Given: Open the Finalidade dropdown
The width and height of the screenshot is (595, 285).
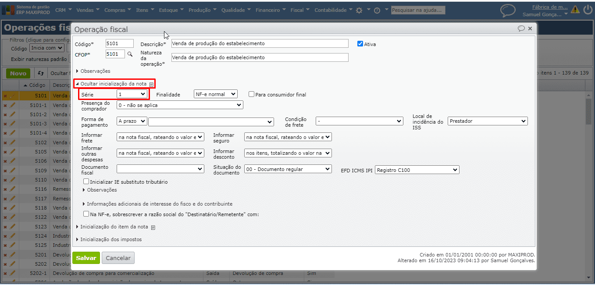Looking at the screenshot, I should point(215,94).
